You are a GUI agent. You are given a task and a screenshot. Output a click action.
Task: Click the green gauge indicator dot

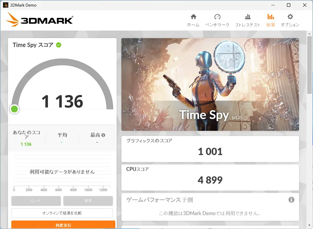point(14,109)
